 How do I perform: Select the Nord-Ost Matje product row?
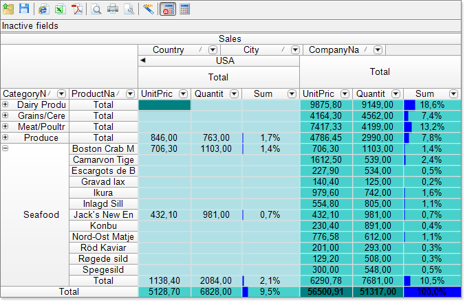103,236
